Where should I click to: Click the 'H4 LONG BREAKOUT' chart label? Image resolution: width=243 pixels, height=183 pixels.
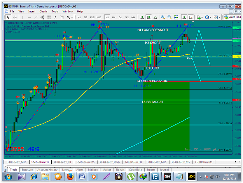153,30
